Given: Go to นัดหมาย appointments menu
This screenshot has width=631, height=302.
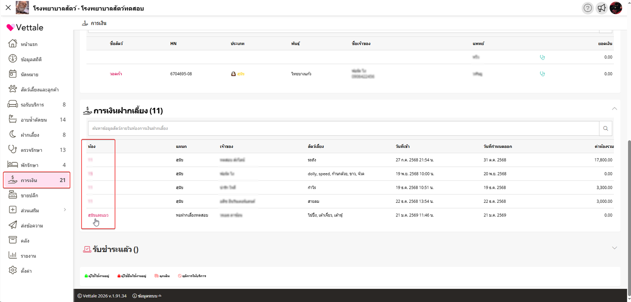Looking at the screenshot, I should pyautogui.click(x=29, y=74).
